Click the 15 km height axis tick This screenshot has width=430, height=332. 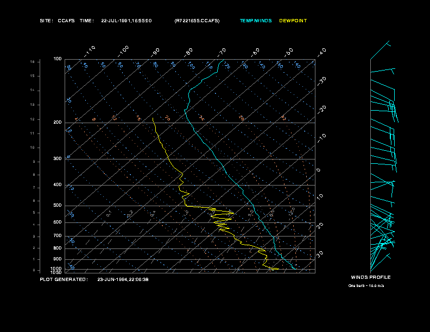33,76
